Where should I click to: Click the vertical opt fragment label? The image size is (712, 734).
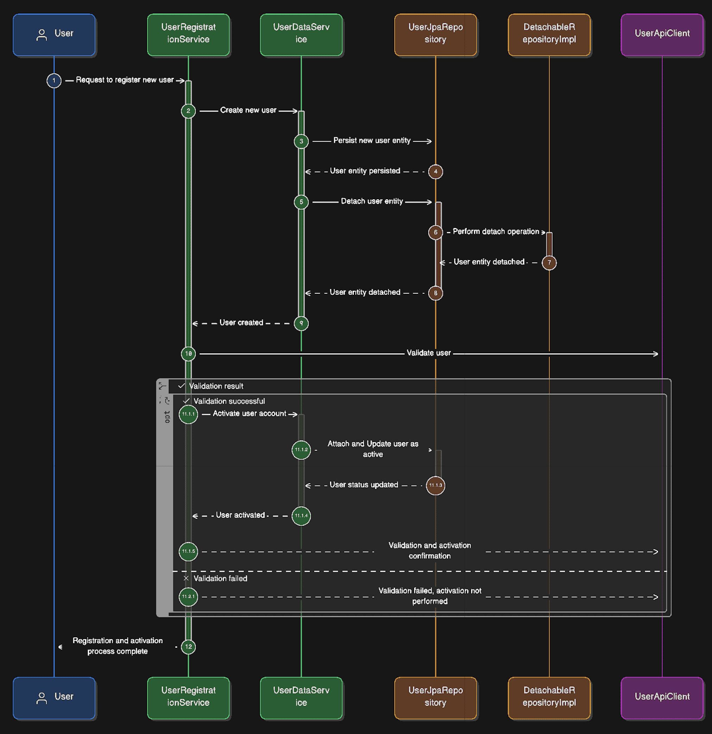pyautogui.click(x=167, y=417)
